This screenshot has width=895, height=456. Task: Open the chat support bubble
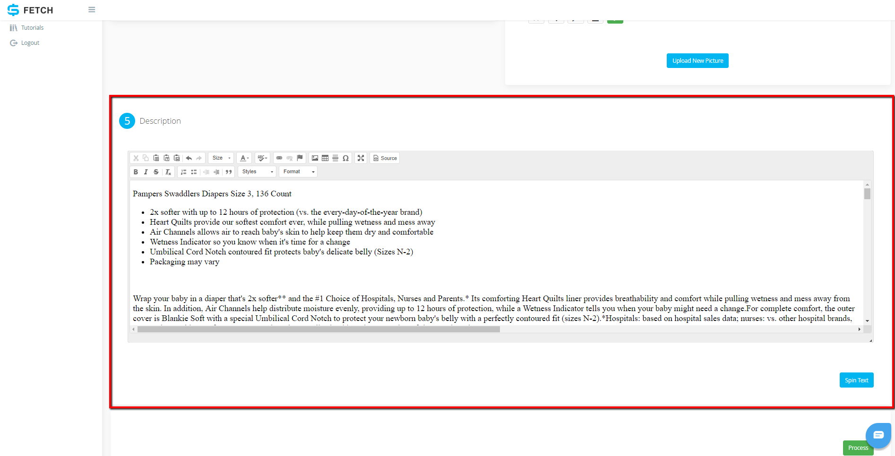click(878, 435)
